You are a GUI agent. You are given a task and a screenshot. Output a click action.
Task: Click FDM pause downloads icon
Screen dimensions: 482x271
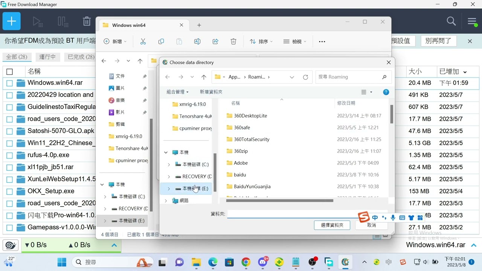(x=63, y=21)
